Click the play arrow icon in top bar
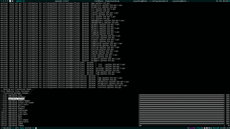This screenshot has height=129, width=230. coord(13,1)
